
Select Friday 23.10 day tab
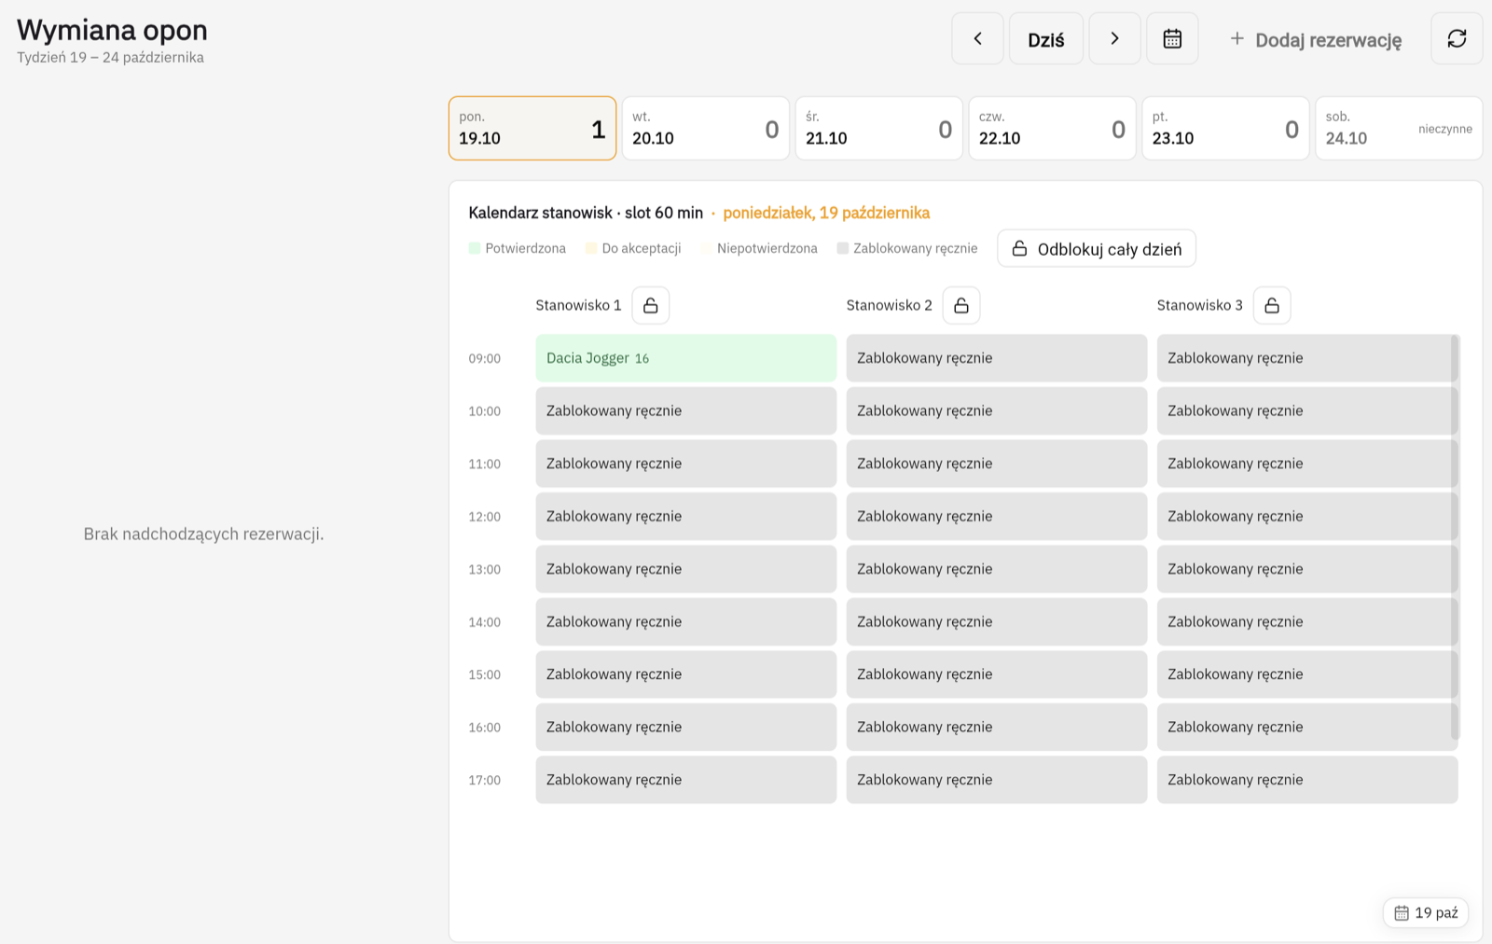[1226, 129]
